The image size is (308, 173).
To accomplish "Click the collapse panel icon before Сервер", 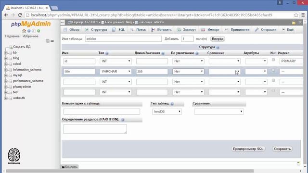I will click(x=63, y=23).
